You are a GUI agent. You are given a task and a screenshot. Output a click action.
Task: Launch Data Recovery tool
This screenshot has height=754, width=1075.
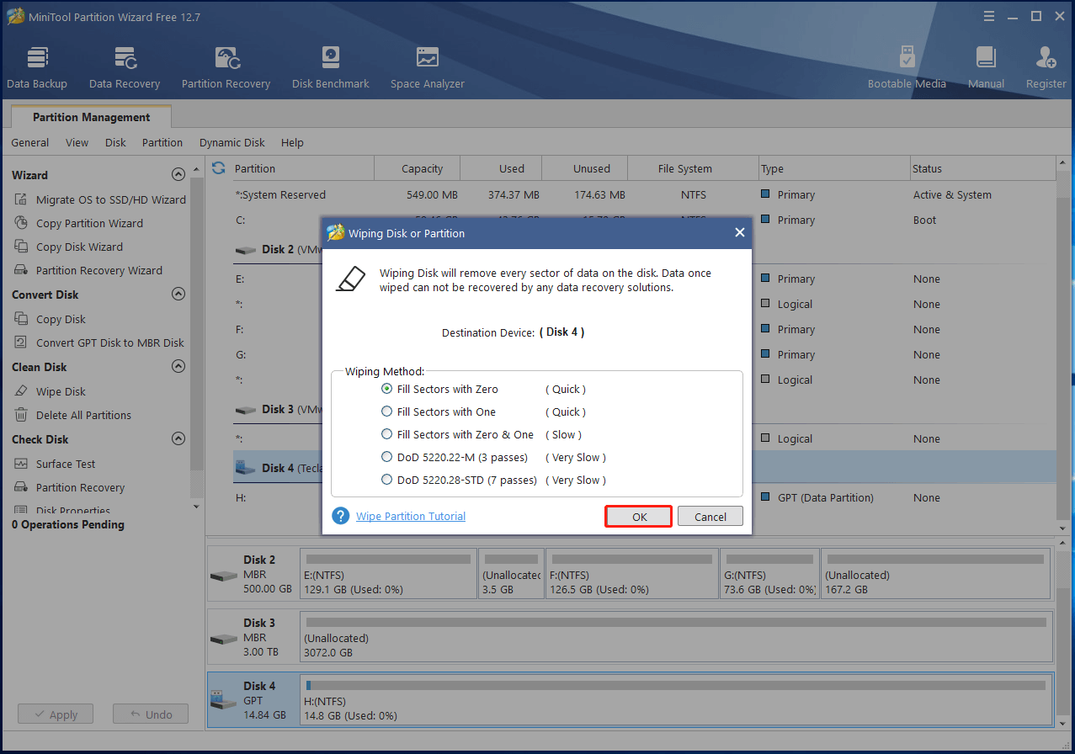tap(125, 67)
